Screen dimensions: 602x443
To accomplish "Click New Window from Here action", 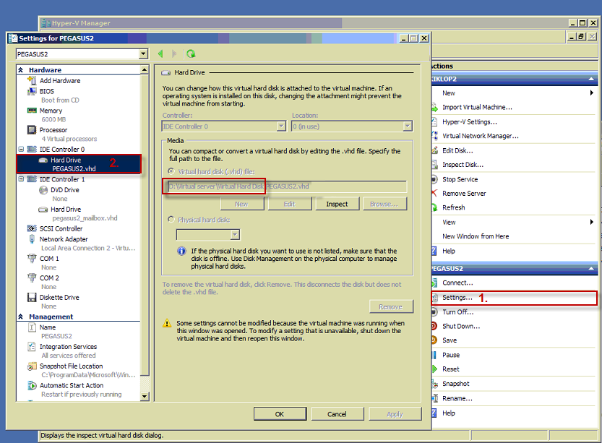I will [476, 236].
